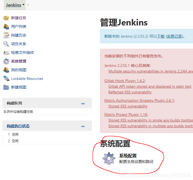Click the 用户列表 people icon
This screenshot has width=193, height=180.
(6, 27)
